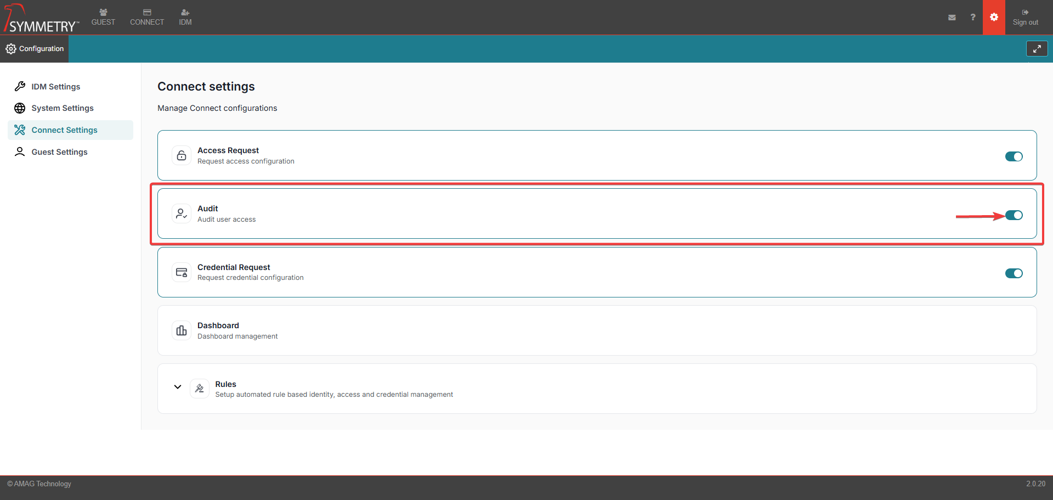Switch to the CONNECT module

147,18
